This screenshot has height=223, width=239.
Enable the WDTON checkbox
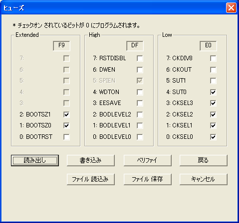140,92
